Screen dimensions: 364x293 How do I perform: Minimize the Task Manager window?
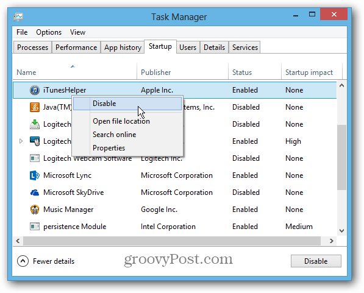click(x=296, y=15)
